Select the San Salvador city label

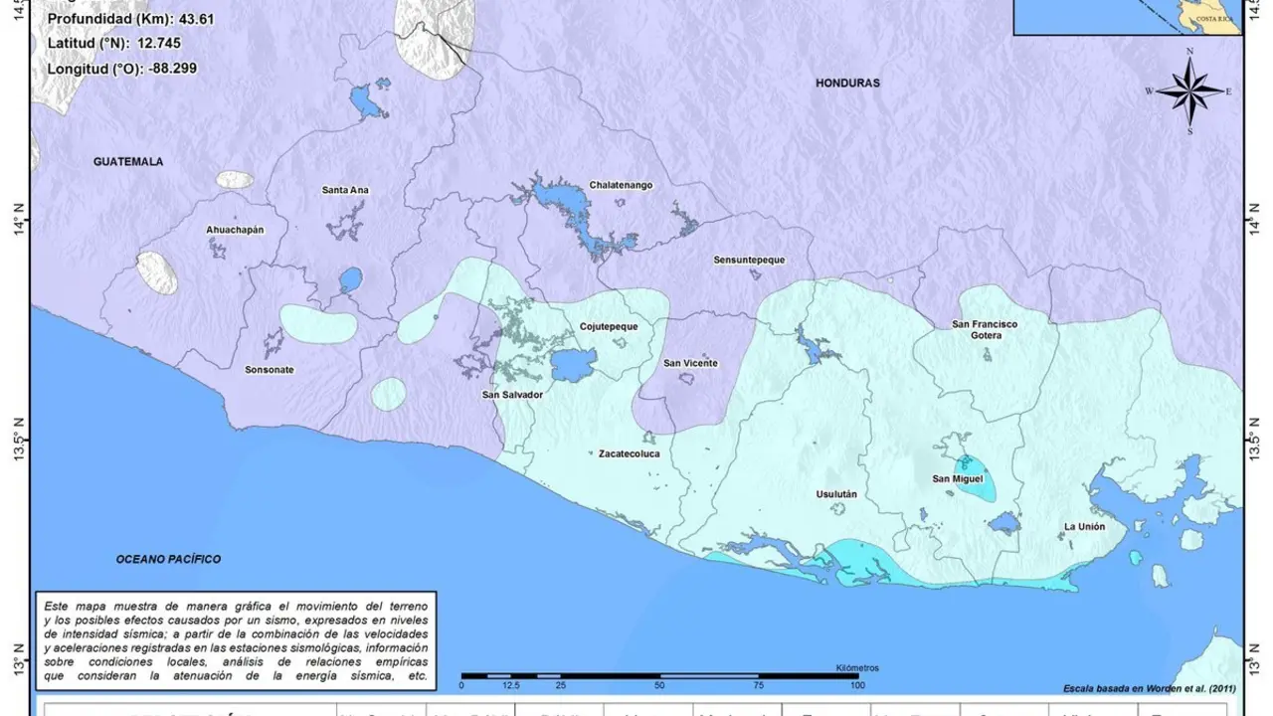pyautogui.click(x=512, y=395)
